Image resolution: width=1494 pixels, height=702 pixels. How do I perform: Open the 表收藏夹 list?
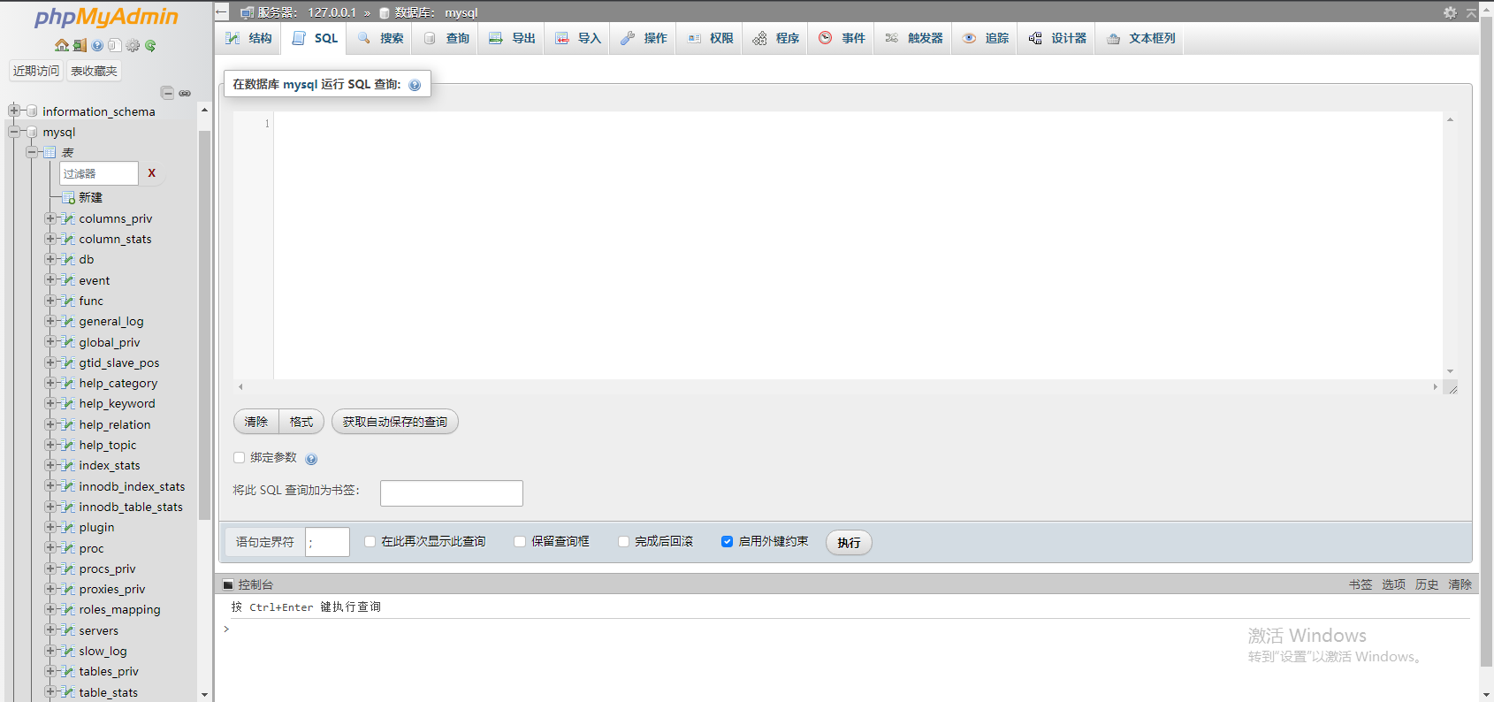94,71
